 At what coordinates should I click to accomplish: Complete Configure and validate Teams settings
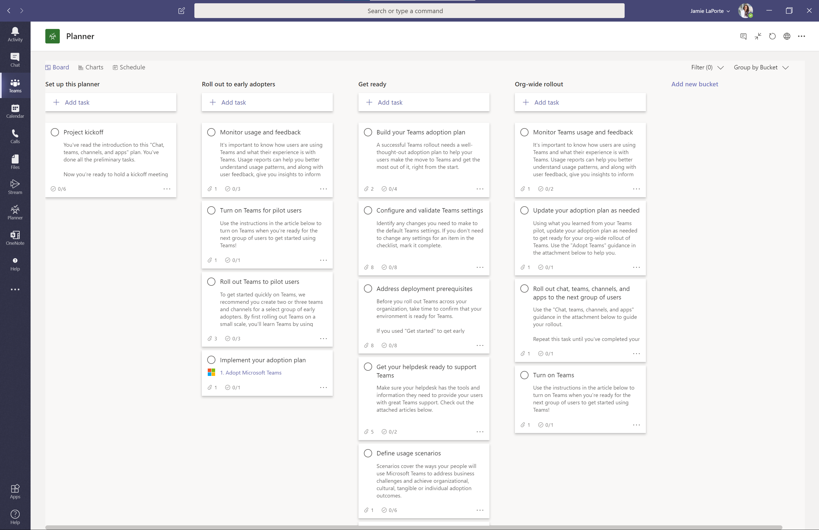coord(368,211)
